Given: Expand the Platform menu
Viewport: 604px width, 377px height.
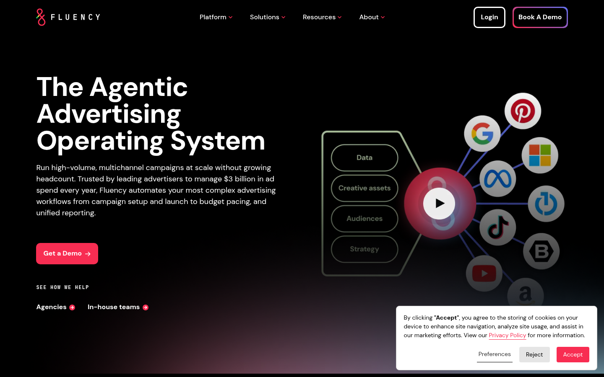Looking at the screenshot, I should [x=216, y=17].
